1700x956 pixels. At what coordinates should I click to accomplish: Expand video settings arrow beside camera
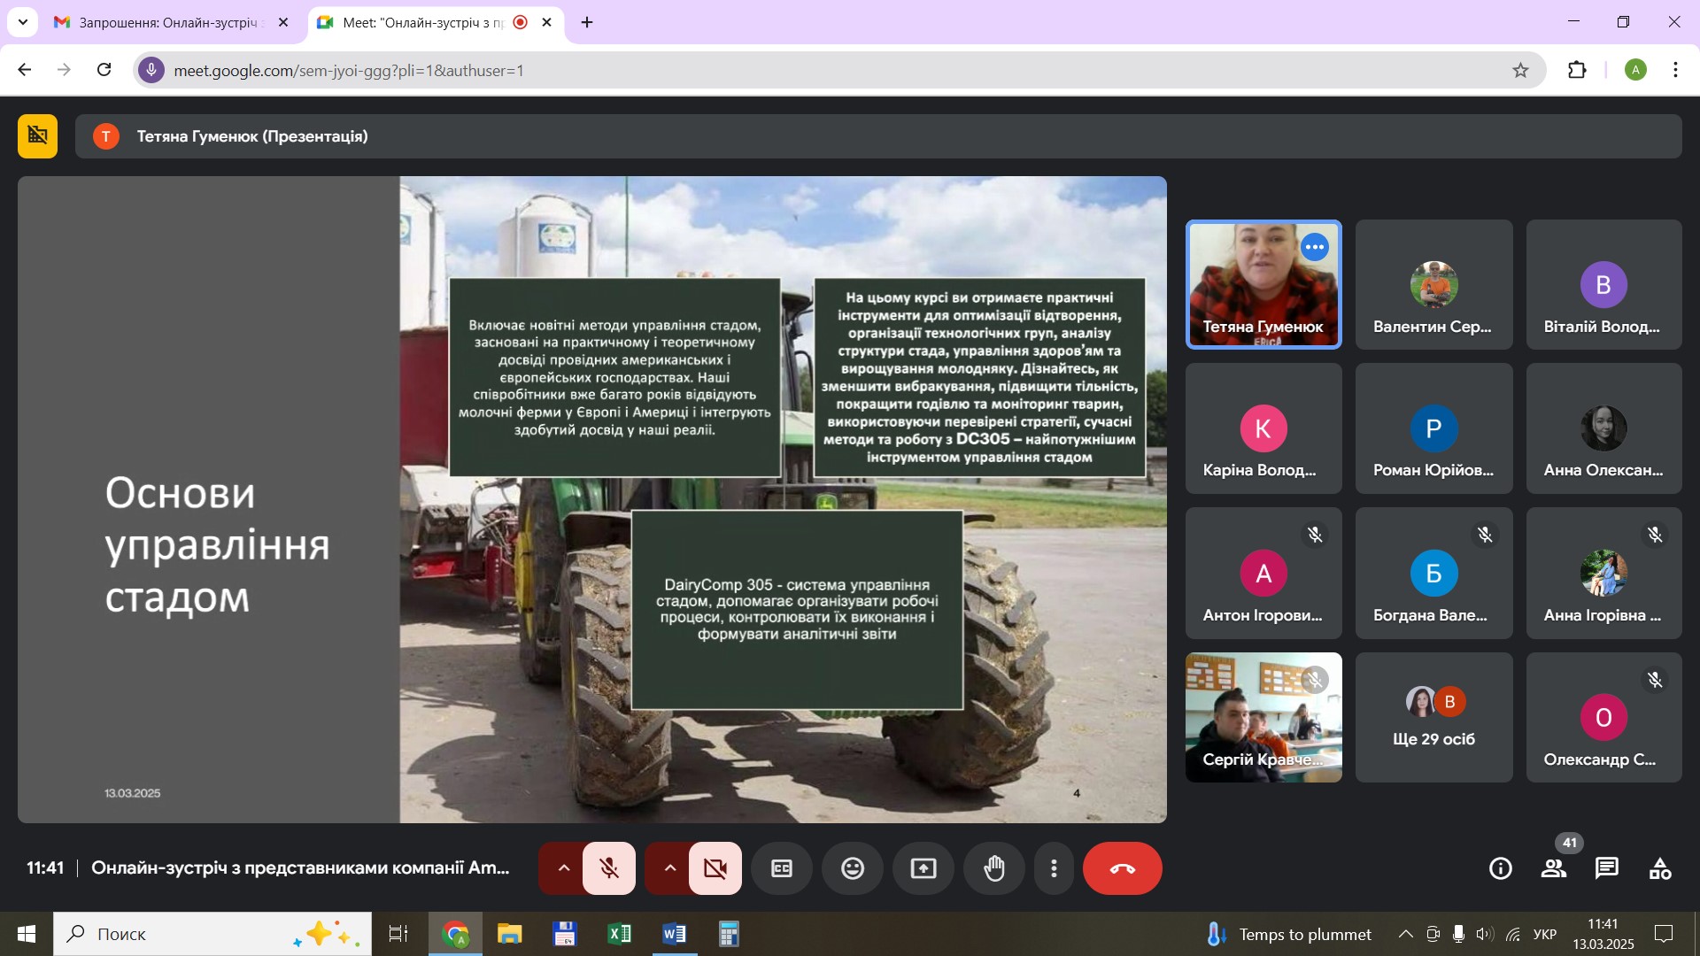669,868
